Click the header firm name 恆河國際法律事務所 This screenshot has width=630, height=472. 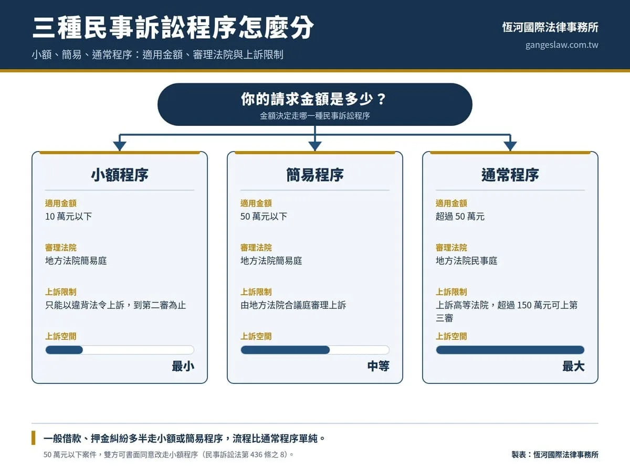pos(550,27)
